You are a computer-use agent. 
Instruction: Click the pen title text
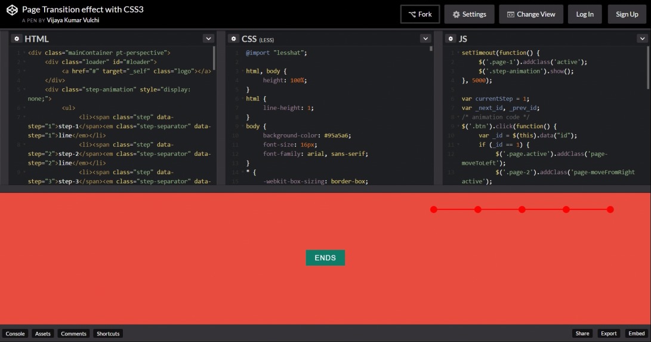click(x=82, y=9)
